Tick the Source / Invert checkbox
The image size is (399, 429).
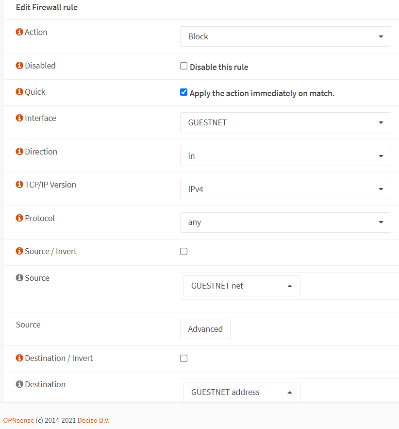coord(183,252)
